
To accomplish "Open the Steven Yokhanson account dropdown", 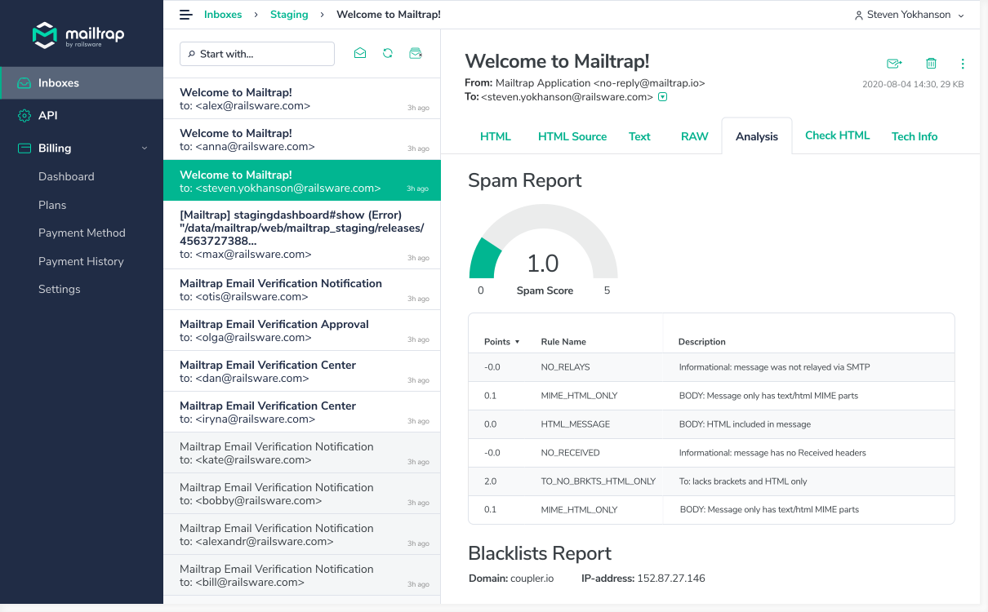I will 909,15.
